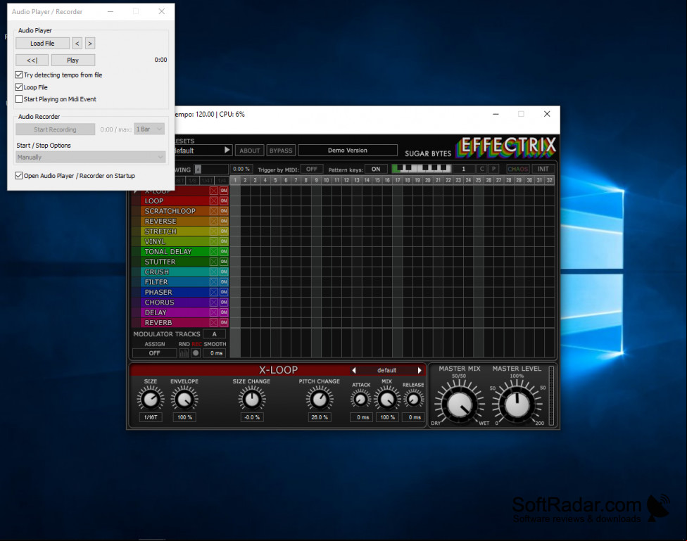Viewport: 687px width, 541px height.
Task: Uncheck Try detecting tempo from file
Action: click(19, 75)
